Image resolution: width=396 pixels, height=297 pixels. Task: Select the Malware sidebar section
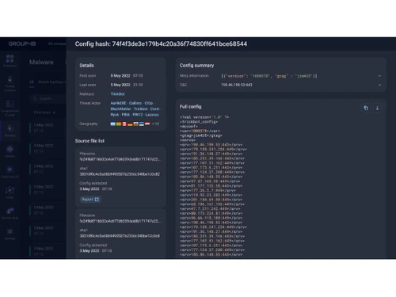(10, 131)
